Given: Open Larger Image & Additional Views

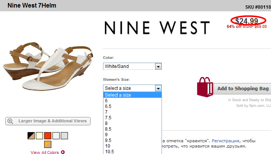Looking at the screenshot, I should pos(48,121).
